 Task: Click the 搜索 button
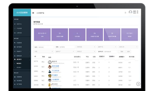click(x=122, y=52)
